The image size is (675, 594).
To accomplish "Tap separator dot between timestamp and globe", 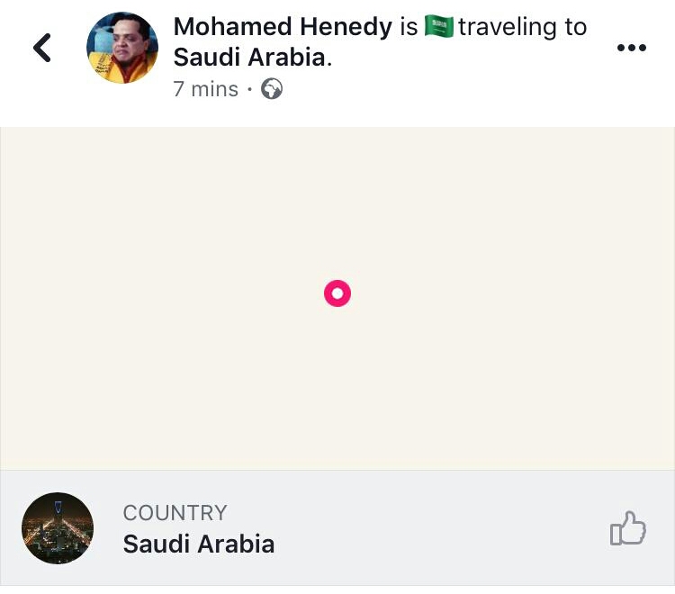I will pyautogui.click(x=249, y=89).
